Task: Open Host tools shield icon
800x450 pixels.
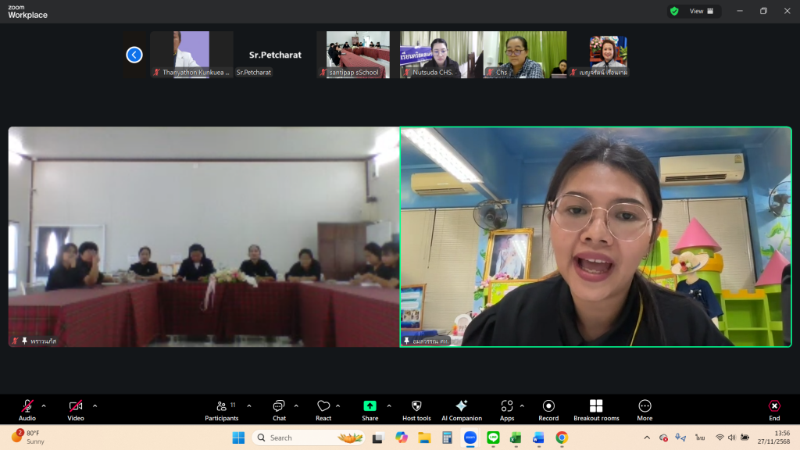Action: pyautogui.click(x=416, y=409)
